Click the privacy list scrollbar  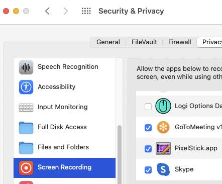(120, 154)
